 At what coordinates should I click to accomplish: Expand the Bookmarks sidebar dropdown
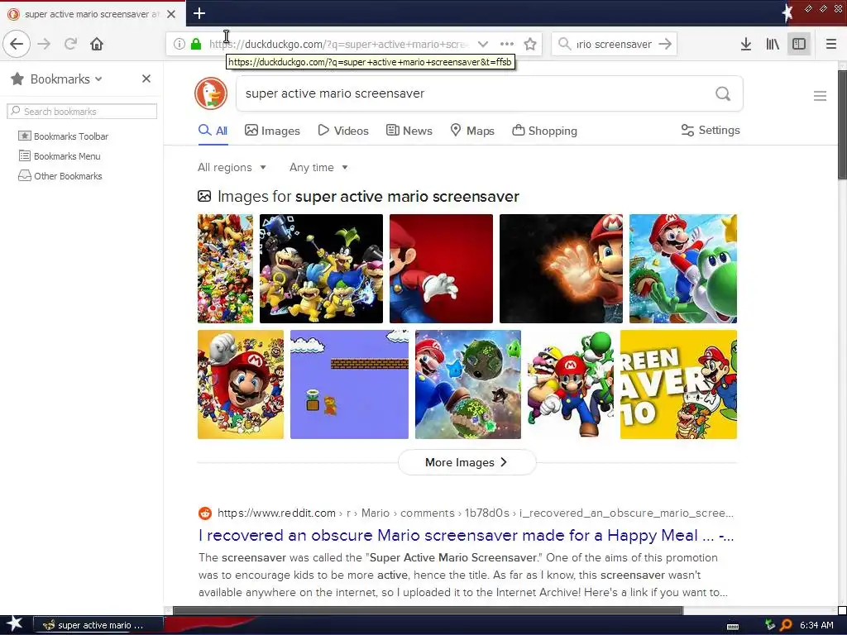[x=98, y=79]
